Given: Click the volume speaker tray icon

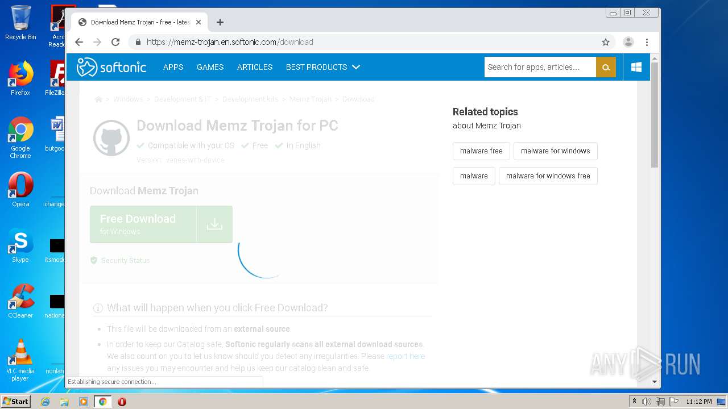Looking at the screenshot, I should click(647, 402).
